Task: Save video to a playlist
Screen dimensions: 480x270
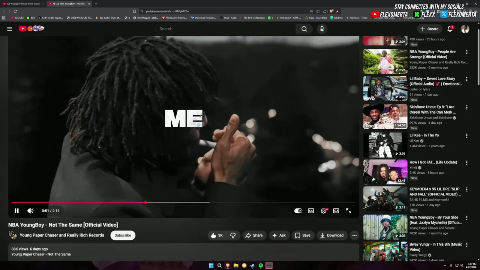Action: coord(303,235)
